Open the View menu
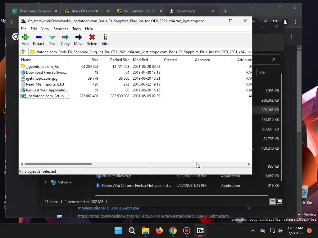The height and width of the screenshot is (238, 318). pyautogui.click(x=45, y=29)
